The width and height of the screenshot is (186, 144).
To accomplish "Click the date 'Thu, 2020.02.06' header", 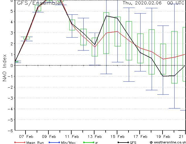I will tap(142, 3).
